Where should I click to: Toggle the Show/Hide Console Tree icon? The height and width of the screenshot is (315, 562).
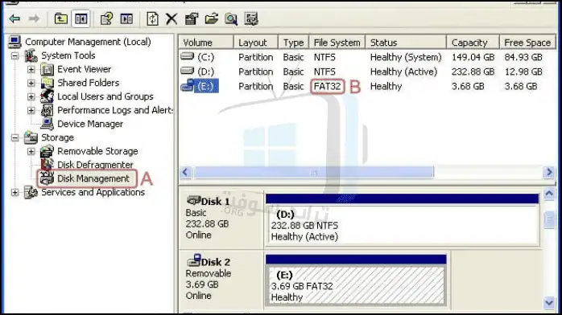point(81,18)
